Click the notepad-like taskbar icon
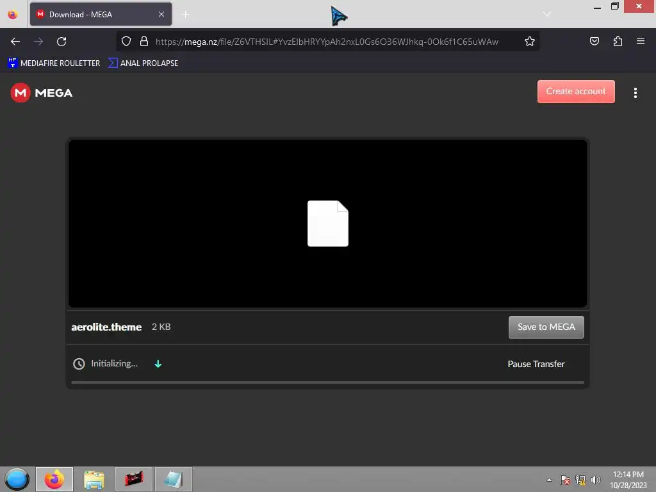Image resolution: width=656 pixels, height=492 pixels. 173,479
